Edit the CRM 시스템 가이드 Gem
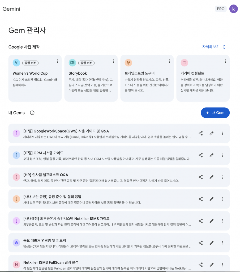This screenshot has width=240, height=272. click(x=212, y=155)
